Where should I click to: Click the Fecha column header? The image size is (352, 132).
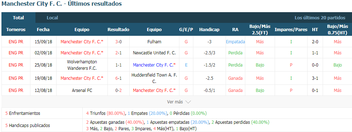coord(43,30)
